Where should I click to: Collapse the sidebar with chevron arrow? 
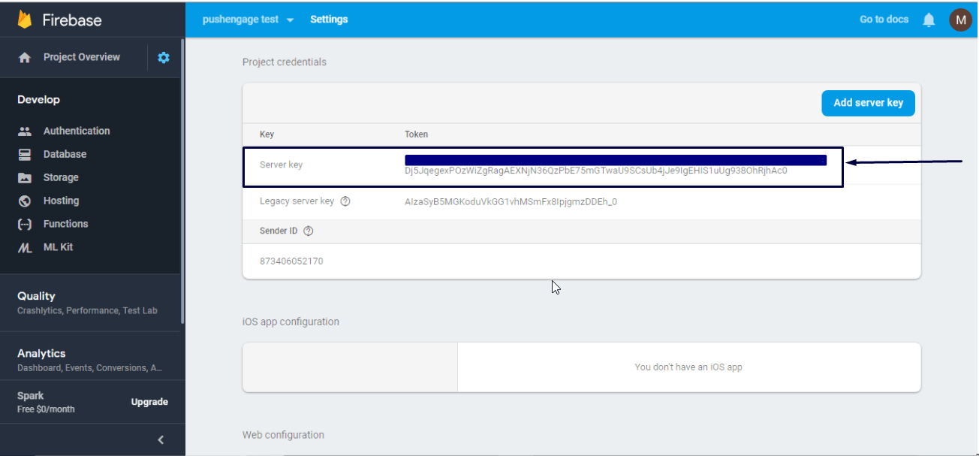pos(160,440)
